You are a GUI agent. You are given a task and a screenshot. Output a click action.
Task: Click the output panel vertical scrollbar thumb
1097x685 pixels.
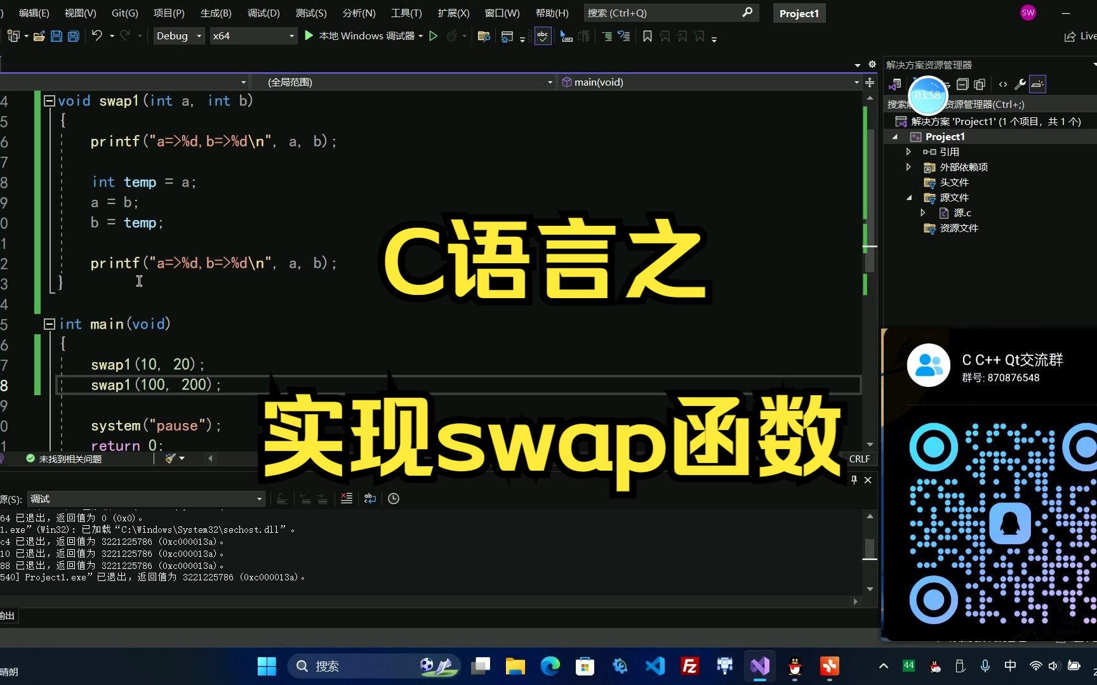(x=870, y=548)
